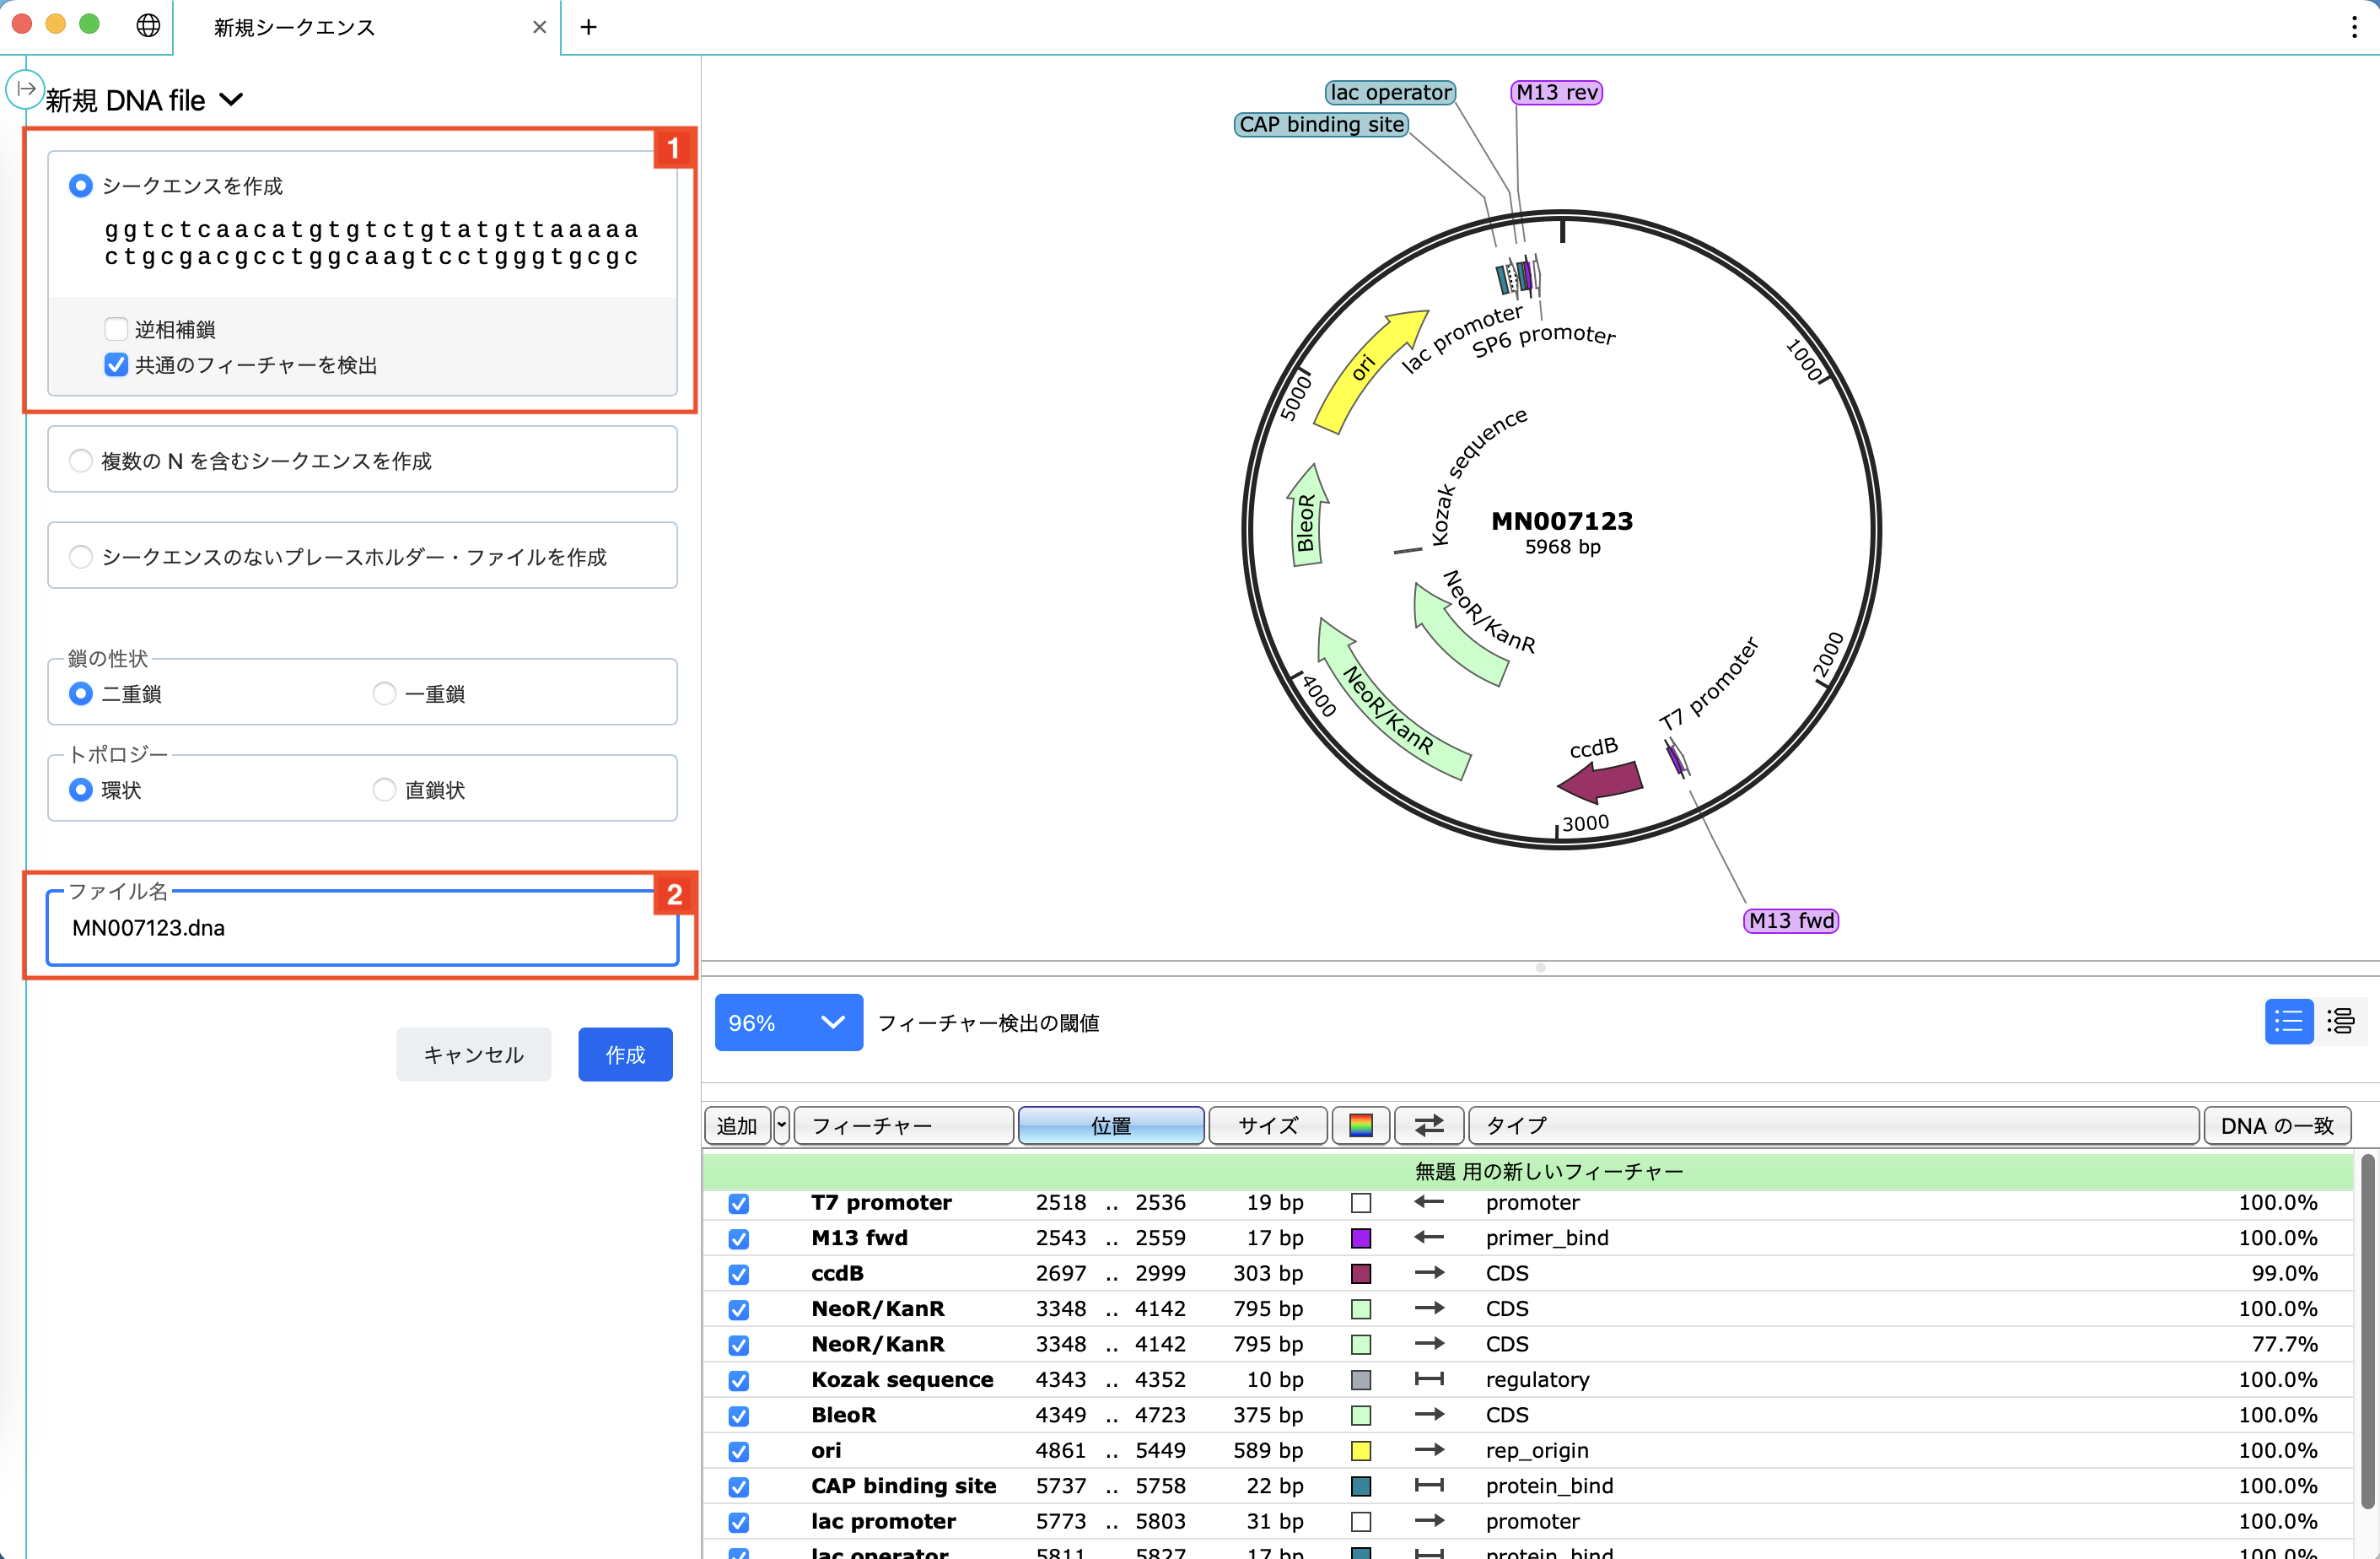The width and height of the screenshot is (2380, 1559).
Task: Switch to the list view icon above the feature table
Action: (2289, 1021)
